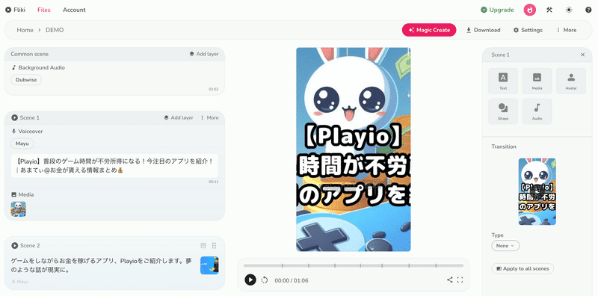The width and height of the screenshot is (598, 296).
Task: Add layer to Scene 1
Action: click(x=179, y=118)
